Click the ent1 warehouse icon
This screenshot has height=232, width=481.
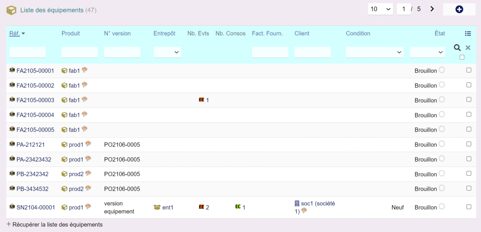point(157,208)
